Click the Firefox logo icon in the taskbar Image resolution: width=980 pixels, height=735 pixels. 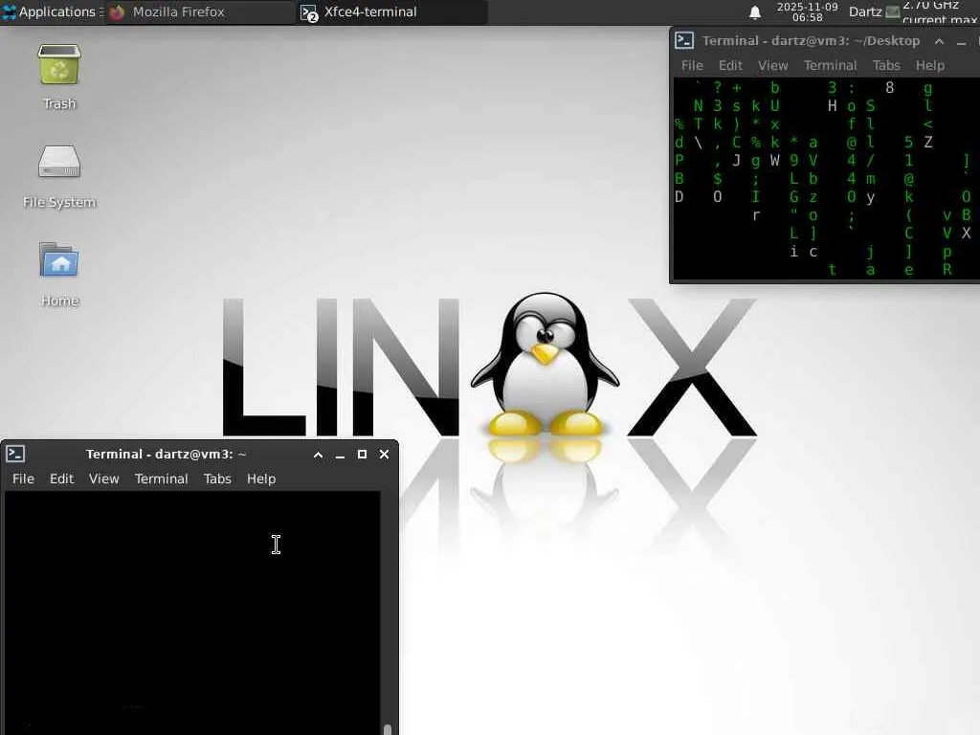click(x=117, y=11)
